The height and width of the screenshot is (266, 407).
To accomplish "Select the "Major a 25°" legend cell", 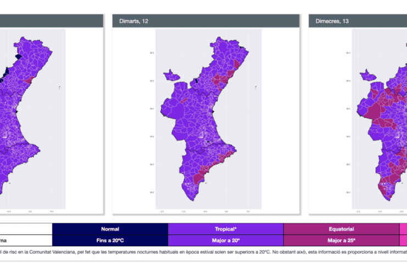I will coord(341,240).
